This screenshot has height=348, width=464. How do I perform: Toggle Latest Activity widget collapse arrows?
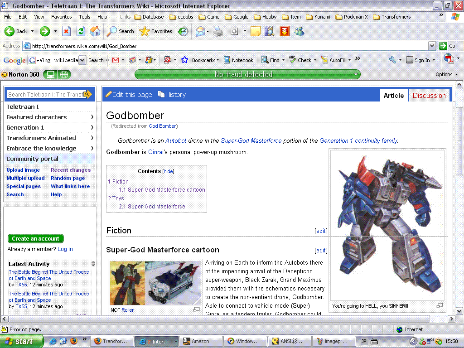tap(93, 264)
